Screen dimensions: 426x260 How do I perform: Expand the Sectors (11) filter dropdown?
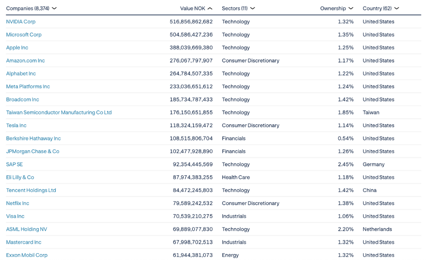238,9
